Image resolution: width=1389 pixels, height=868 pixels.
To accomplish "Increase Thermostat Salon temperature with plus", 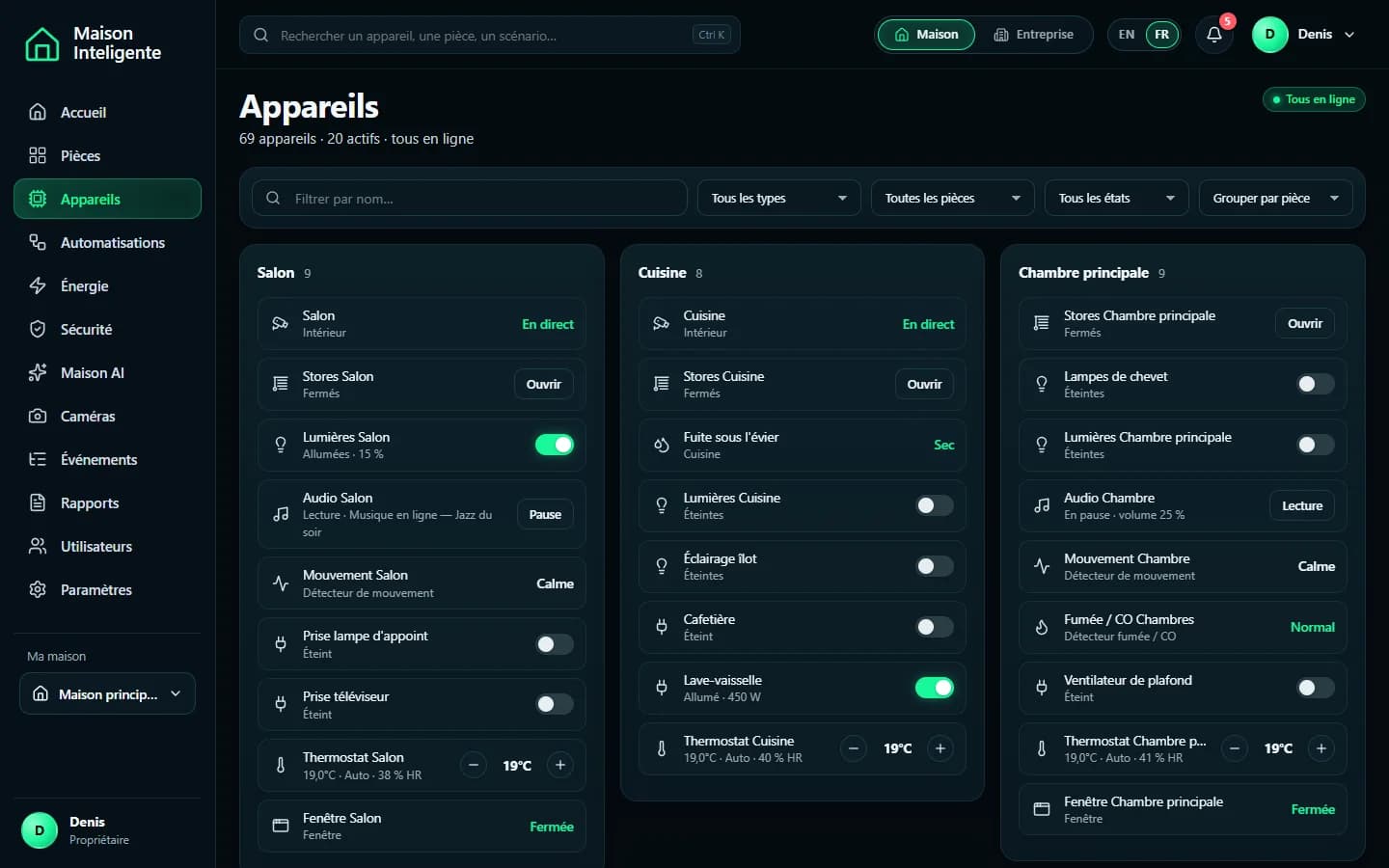I will [560, 765].
